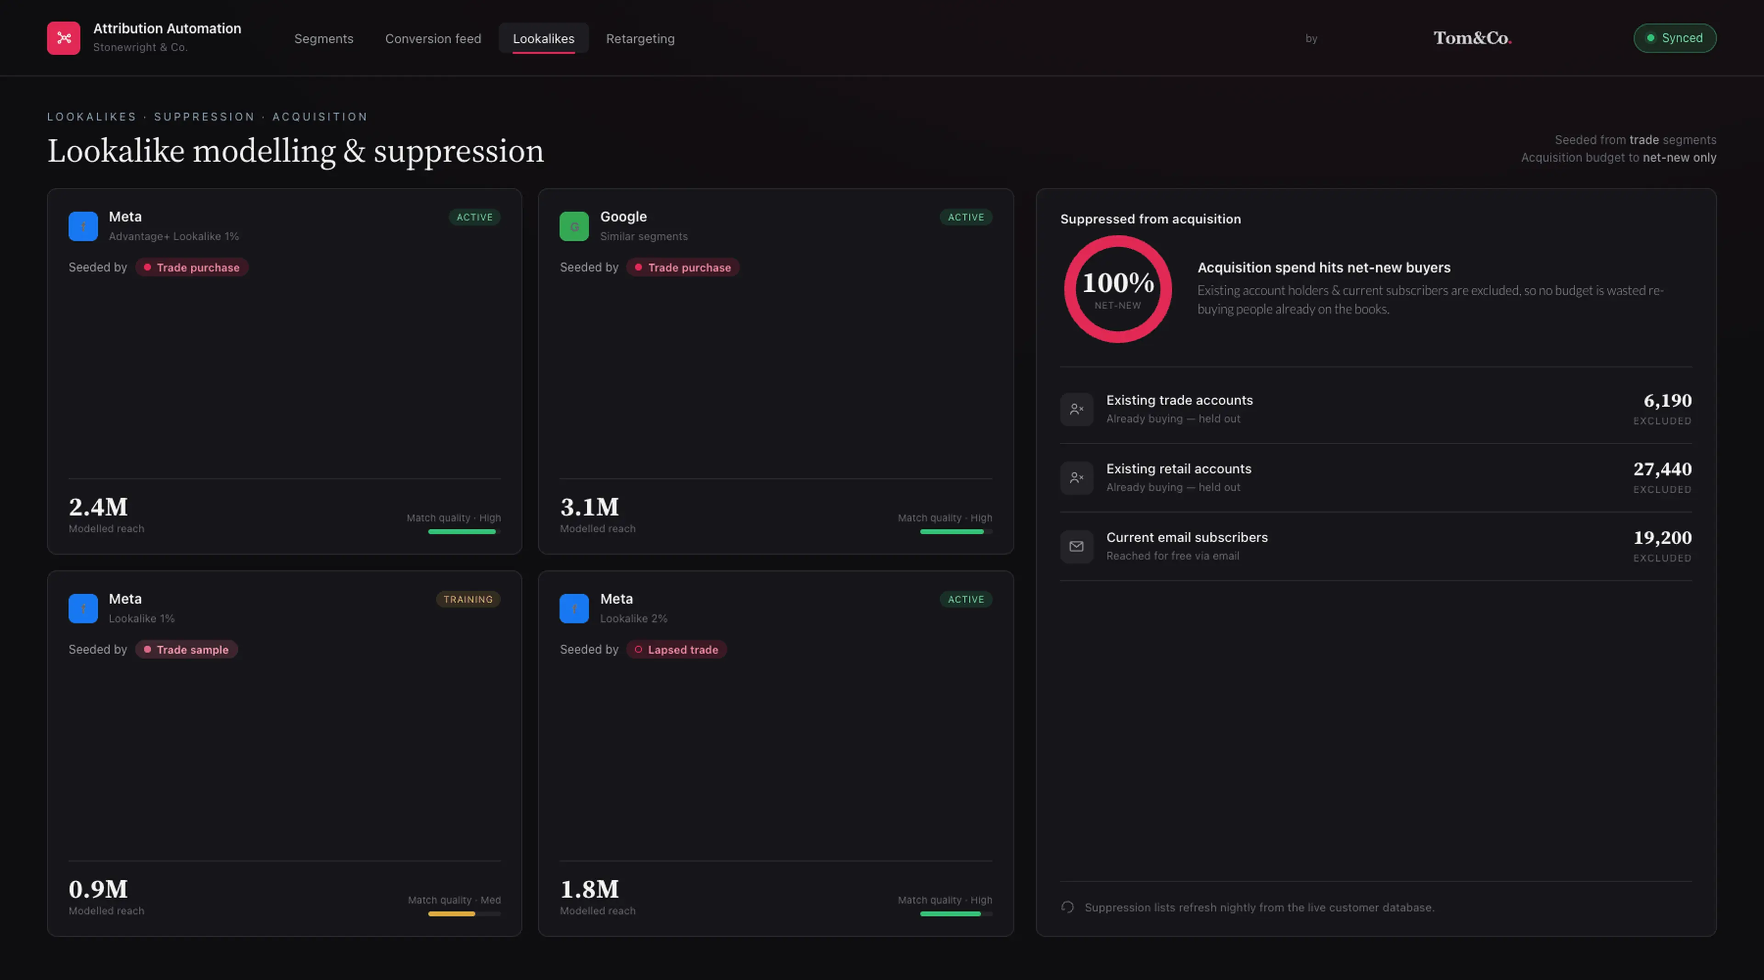Click the Existing trade accounts user icon
The width and height of the screenshot is (1764, 980).
coord(1076,409)
